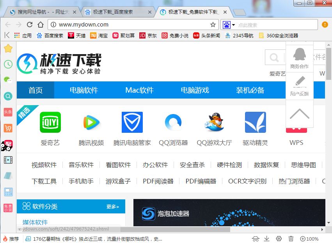Open the 应用 apps bookmark
Screen dimensions: 332x243
click(23, 35)
